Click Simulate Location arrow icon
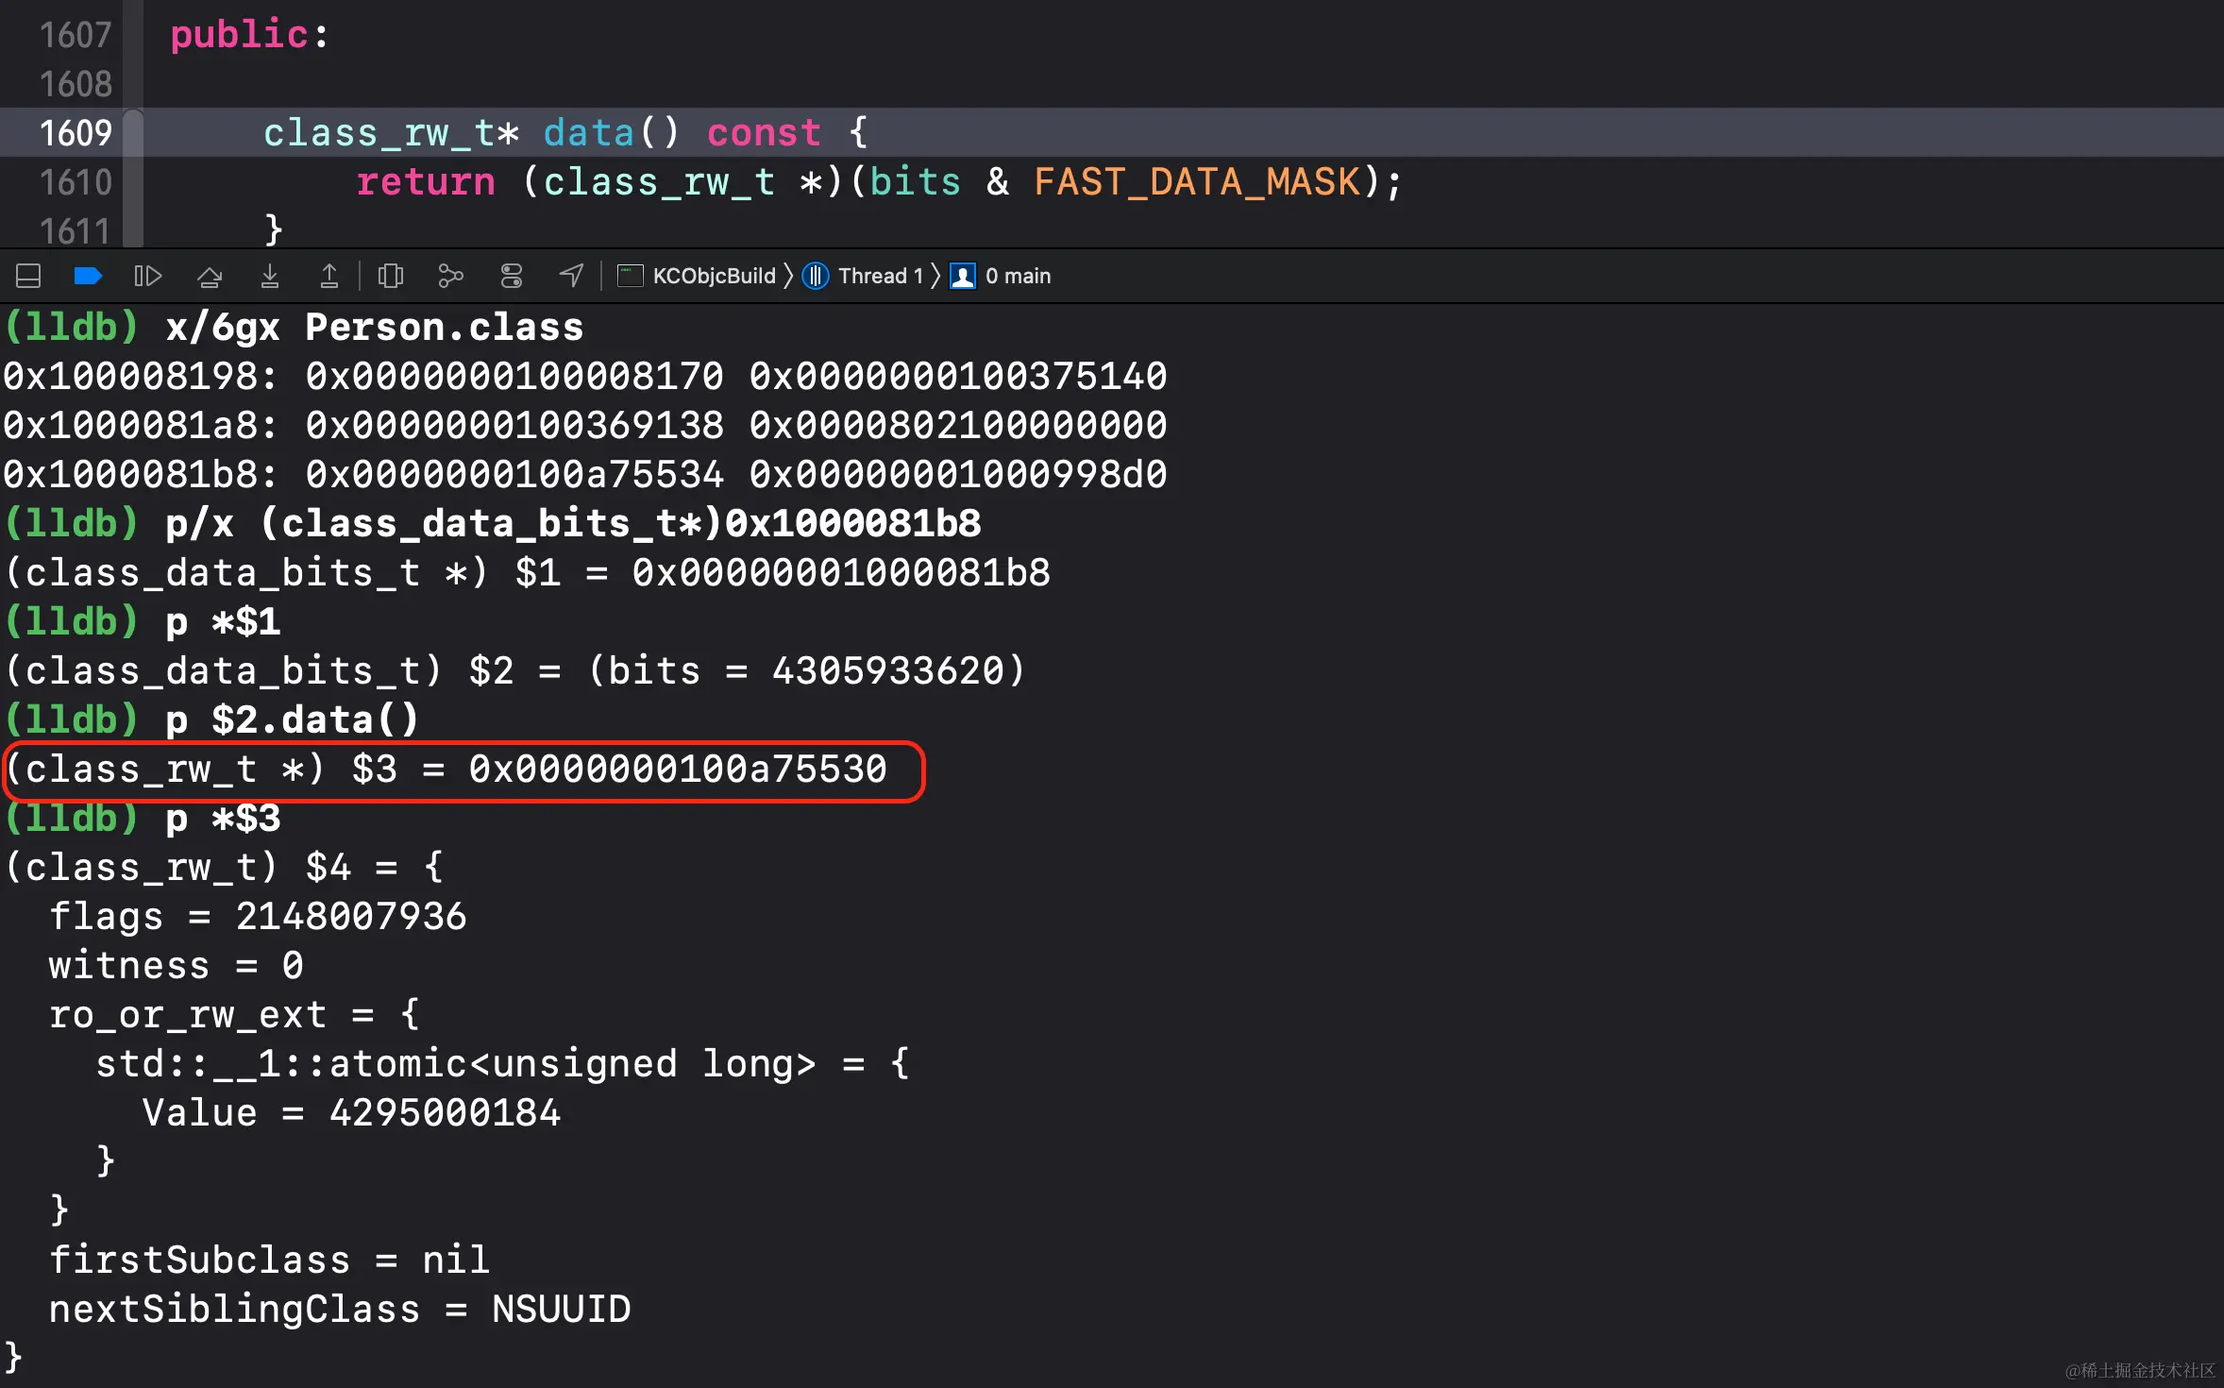The image size is (2224, 1388). pyautogui.click(x=571, y=276)
